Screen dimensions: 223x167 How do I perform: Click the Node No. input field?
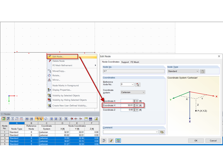(134, 71)
